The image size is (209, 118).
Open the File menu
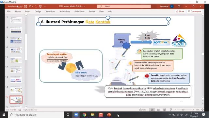coord(9,11)
